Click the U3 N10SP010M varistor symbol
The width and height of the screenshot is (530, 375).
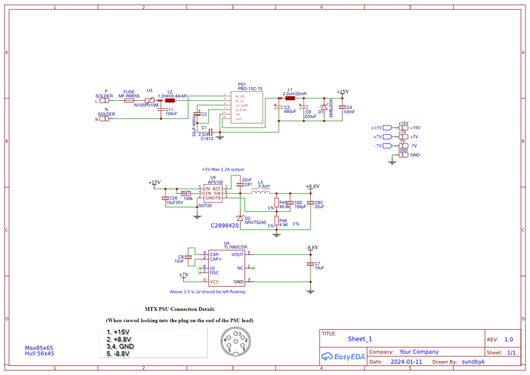149,101
